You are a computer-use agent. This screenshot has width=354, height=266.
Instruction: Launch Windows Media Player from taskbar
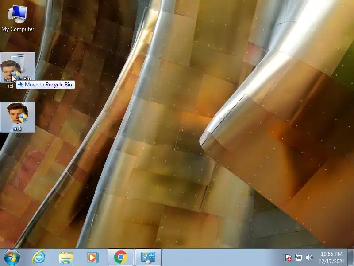pyautogui.click(x=92, y=258)
